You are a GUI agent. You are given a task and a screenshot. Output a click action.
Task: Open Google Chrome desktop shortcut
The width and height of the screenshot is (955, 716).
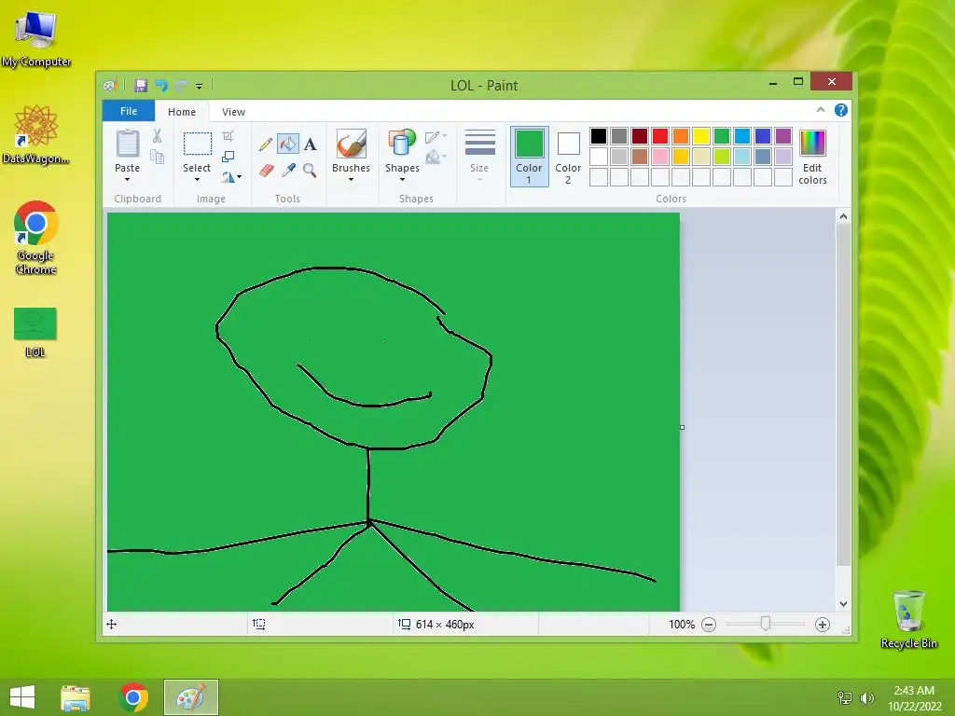[x=35, y=238]
